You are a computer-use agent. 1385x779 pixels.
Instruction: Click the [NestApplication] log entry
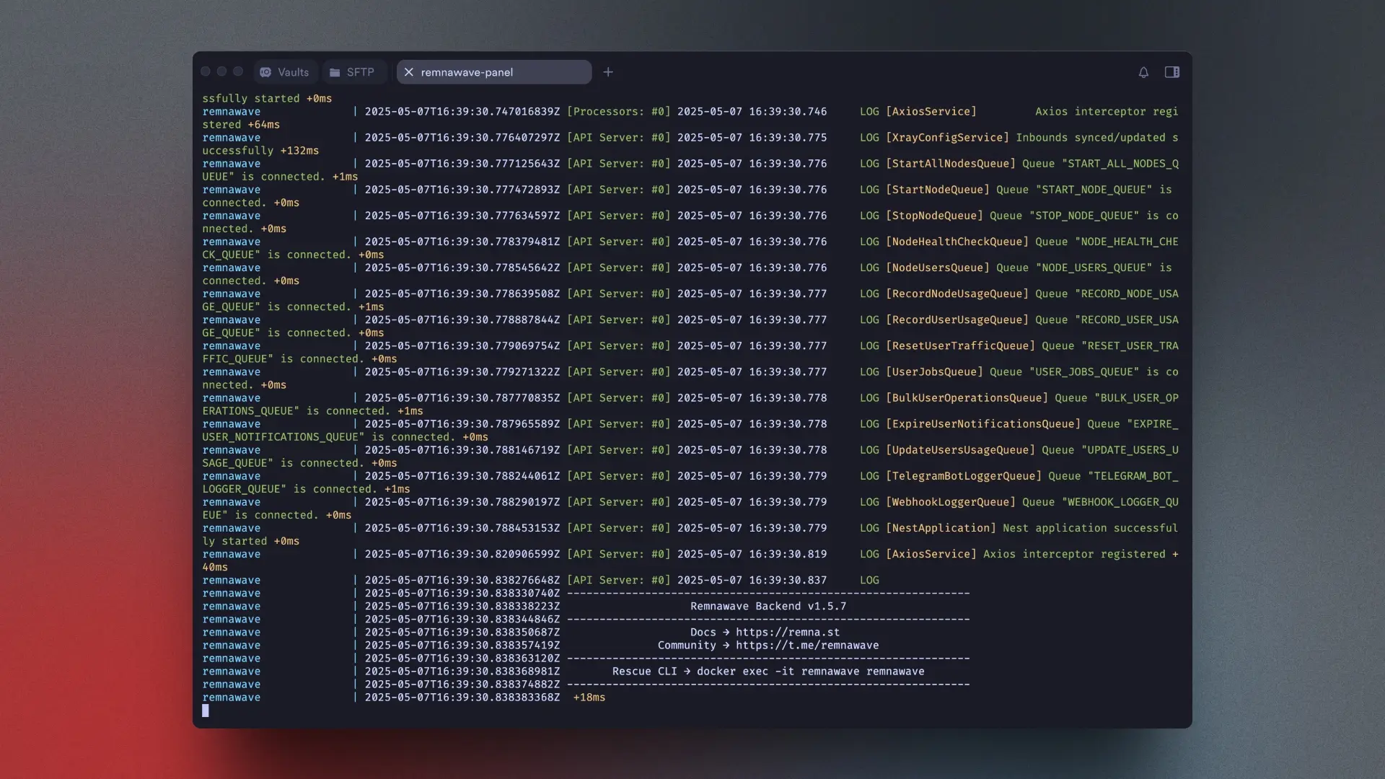[x=941, y=528]
